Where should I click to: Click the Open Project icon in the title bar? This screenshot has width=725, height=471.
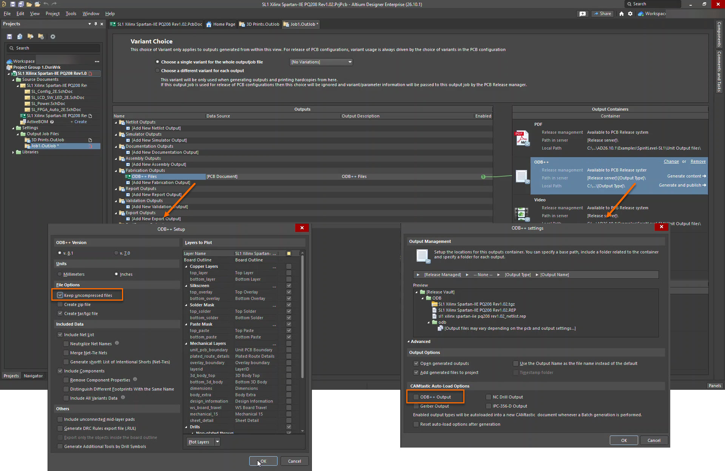point(37,4)
